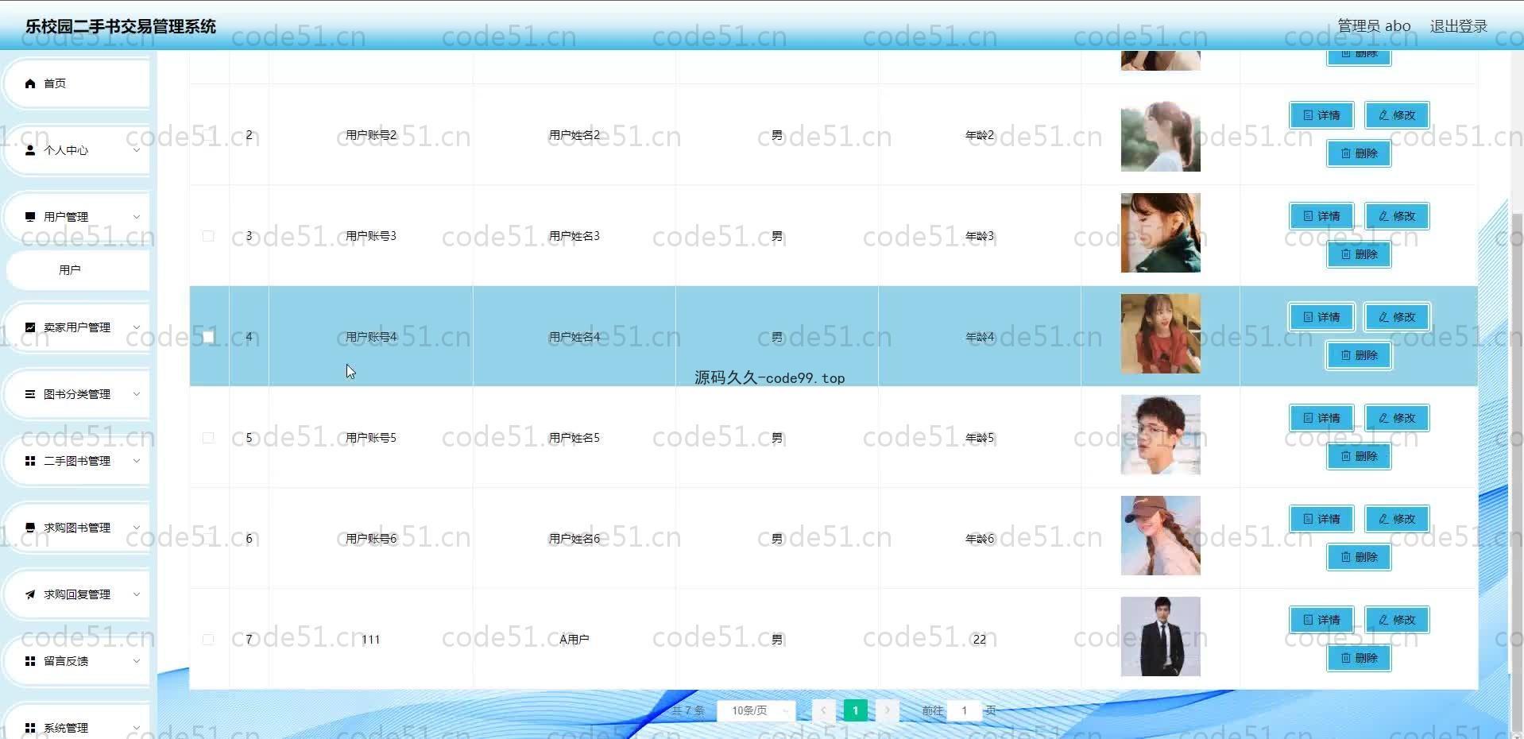
Task: Select the checkbox for row 4 用户账号4
Action: (208, 337)
